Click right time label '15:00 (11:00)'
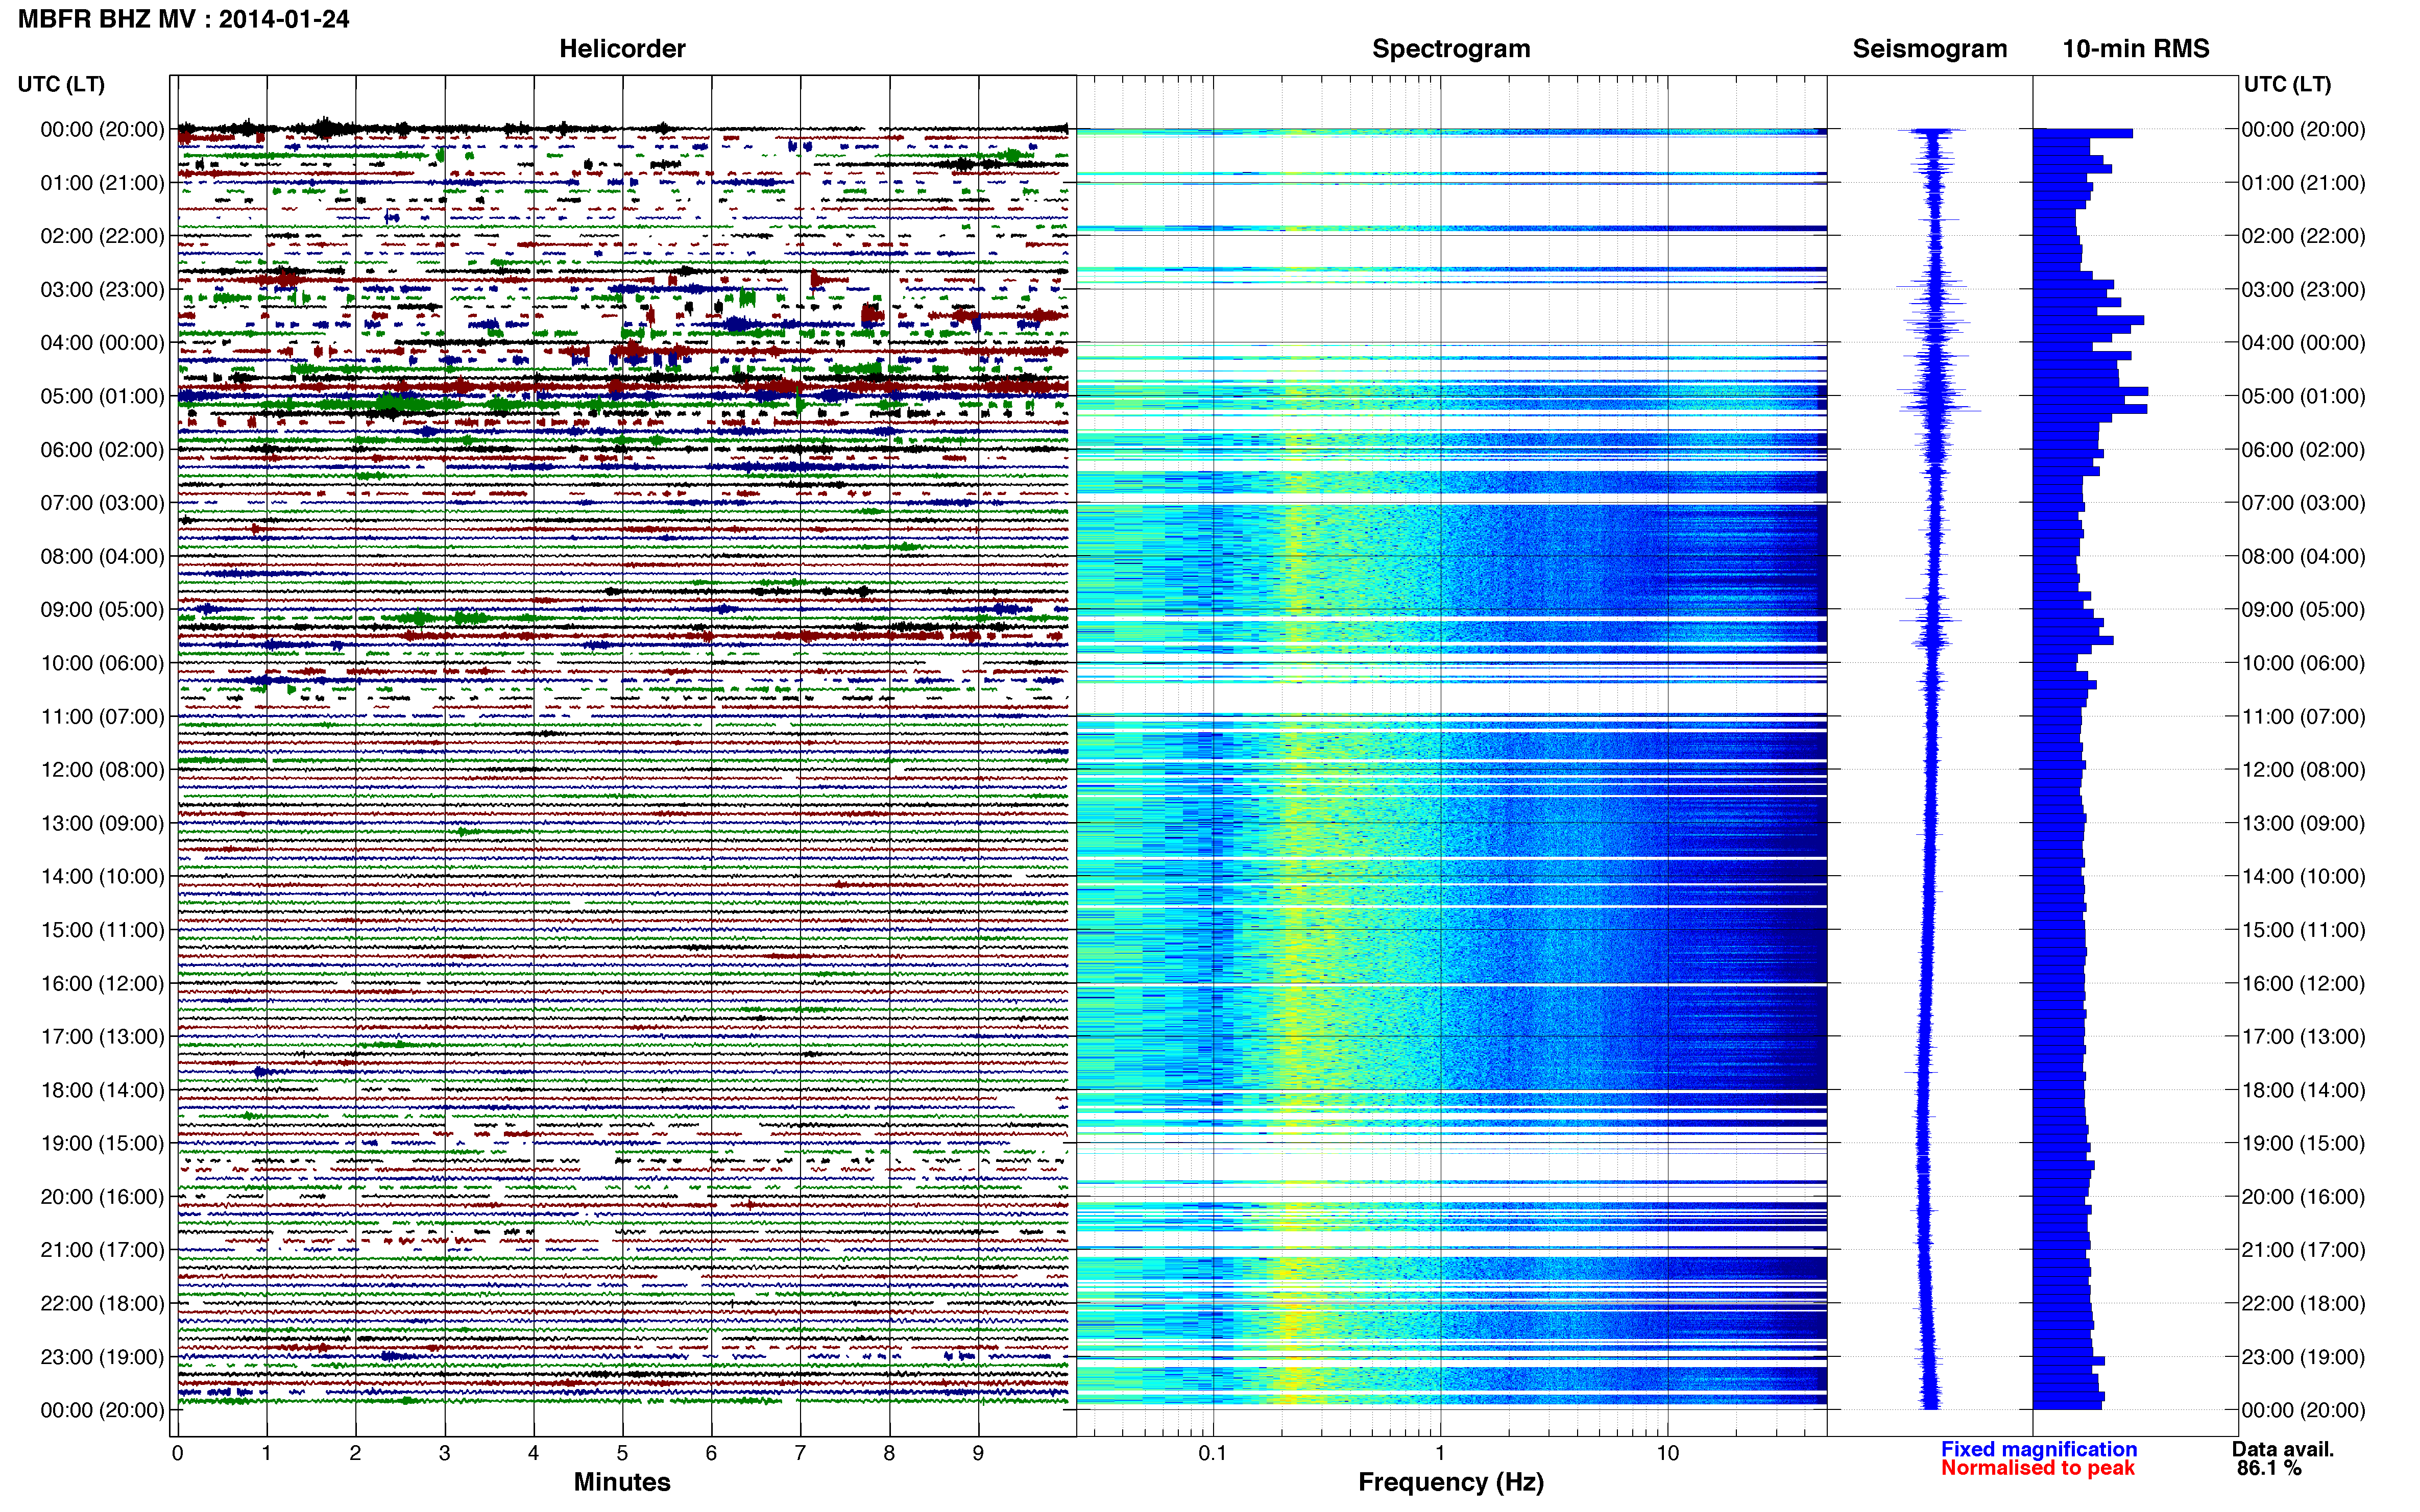Viewport: 2420px width, 1512px height. (2303, 930)
